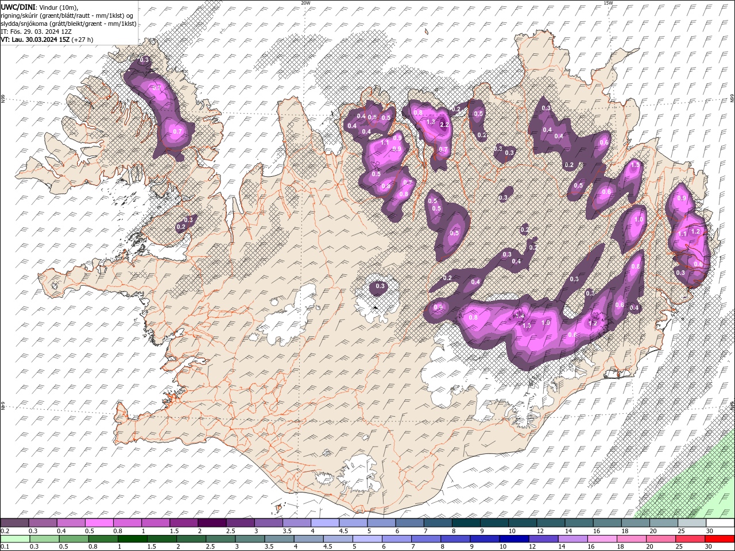Select the 0.3 light green rain legend swatch
The width and height of the screenshot is (735, 551).
45,539
